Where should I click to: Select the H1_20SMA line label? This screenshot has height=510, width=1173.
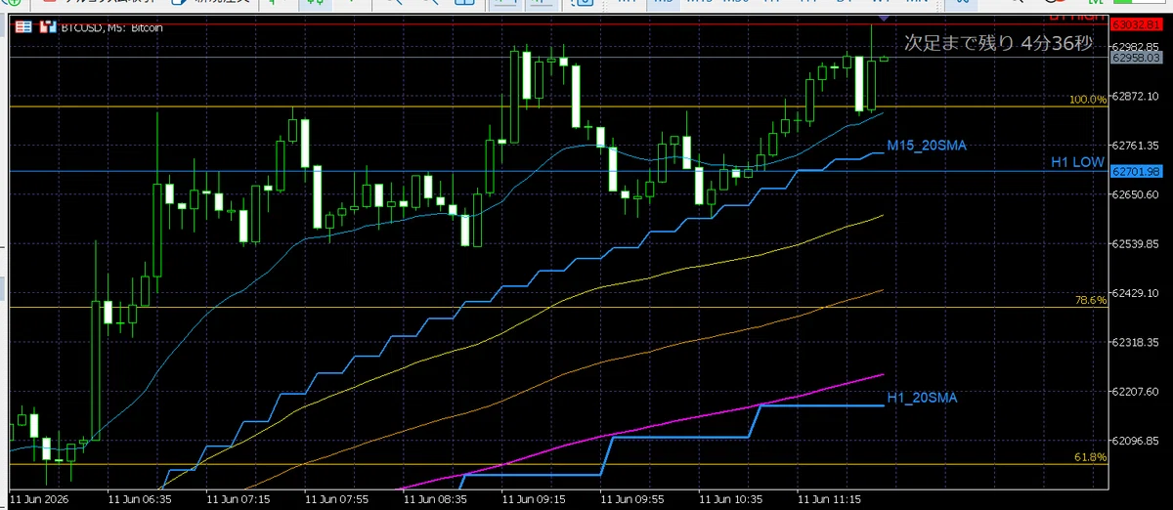[922, 398]
